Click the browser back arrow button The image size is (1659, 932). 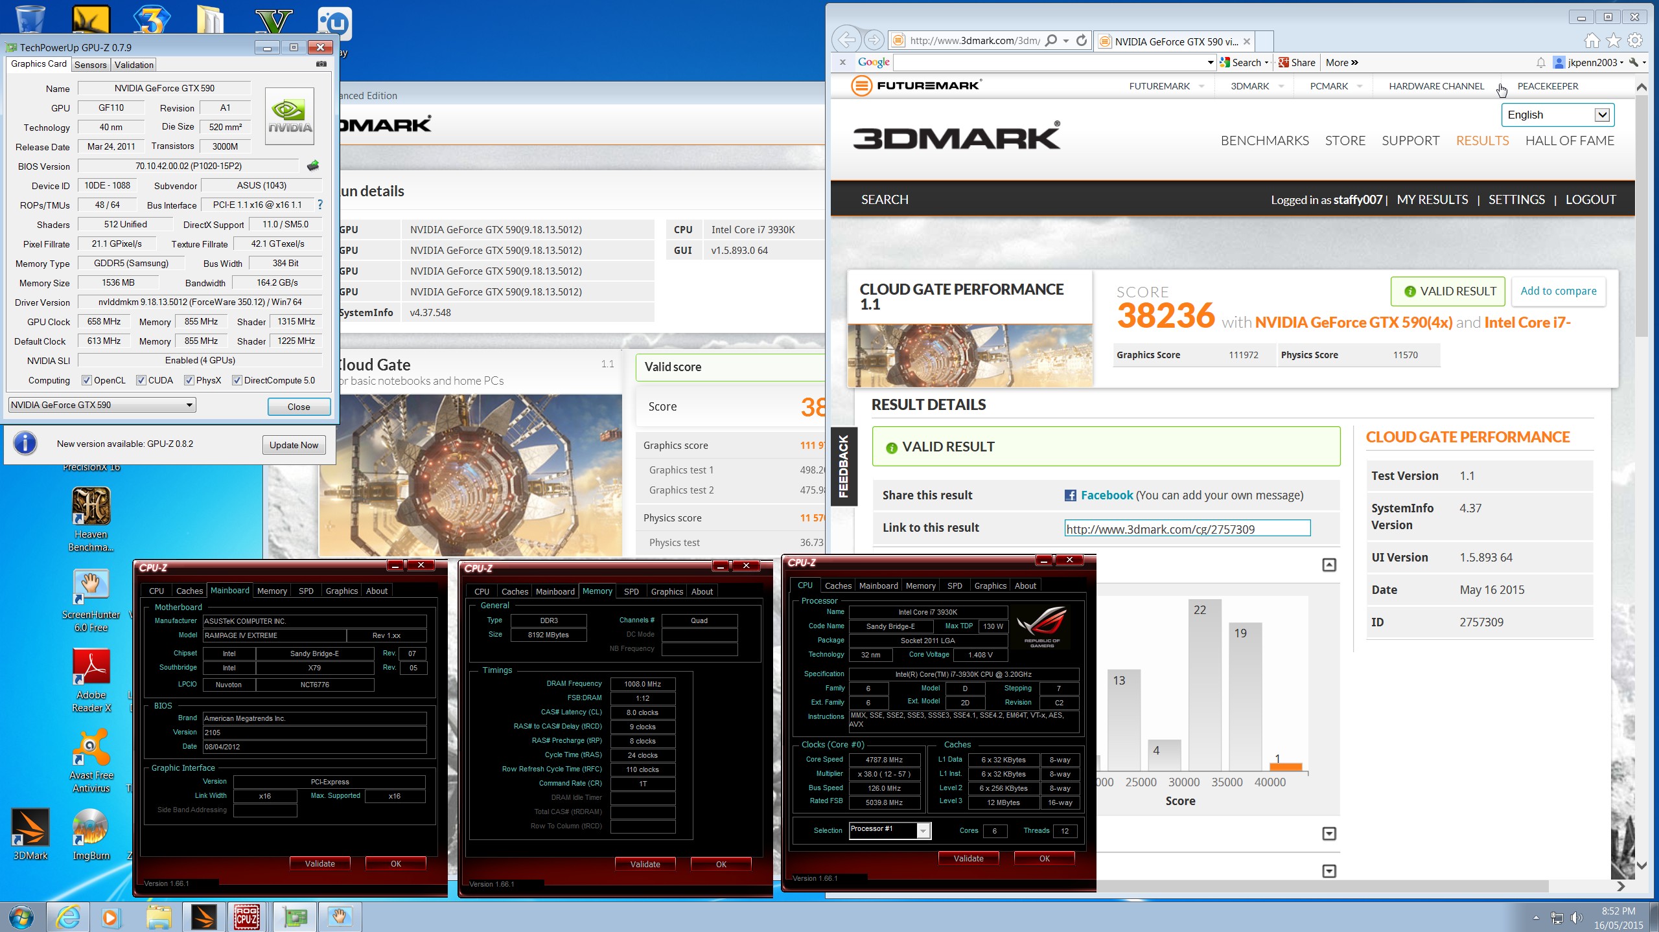(x=847, y=40)
